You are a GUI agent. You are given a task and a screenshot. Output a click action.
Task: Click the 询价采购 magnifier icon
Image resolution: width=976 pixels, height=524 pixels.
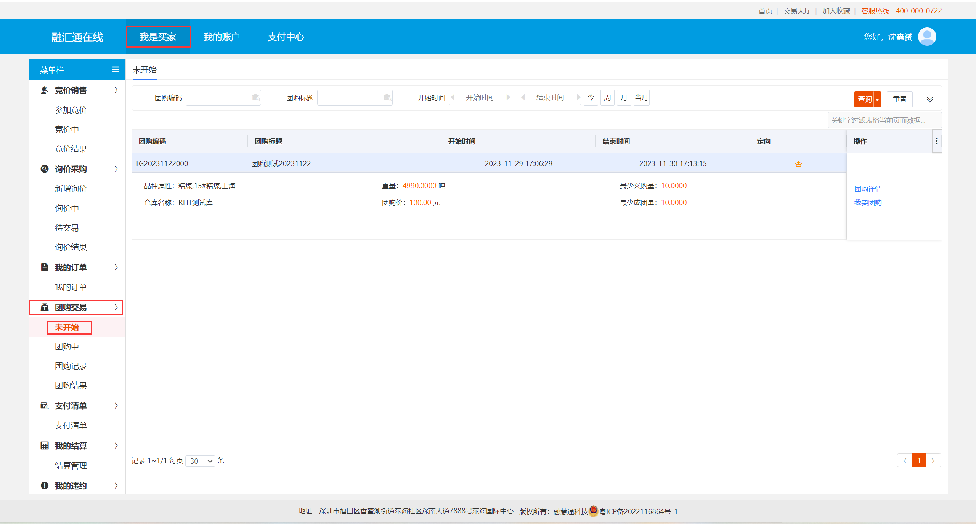tap(45, 169)
